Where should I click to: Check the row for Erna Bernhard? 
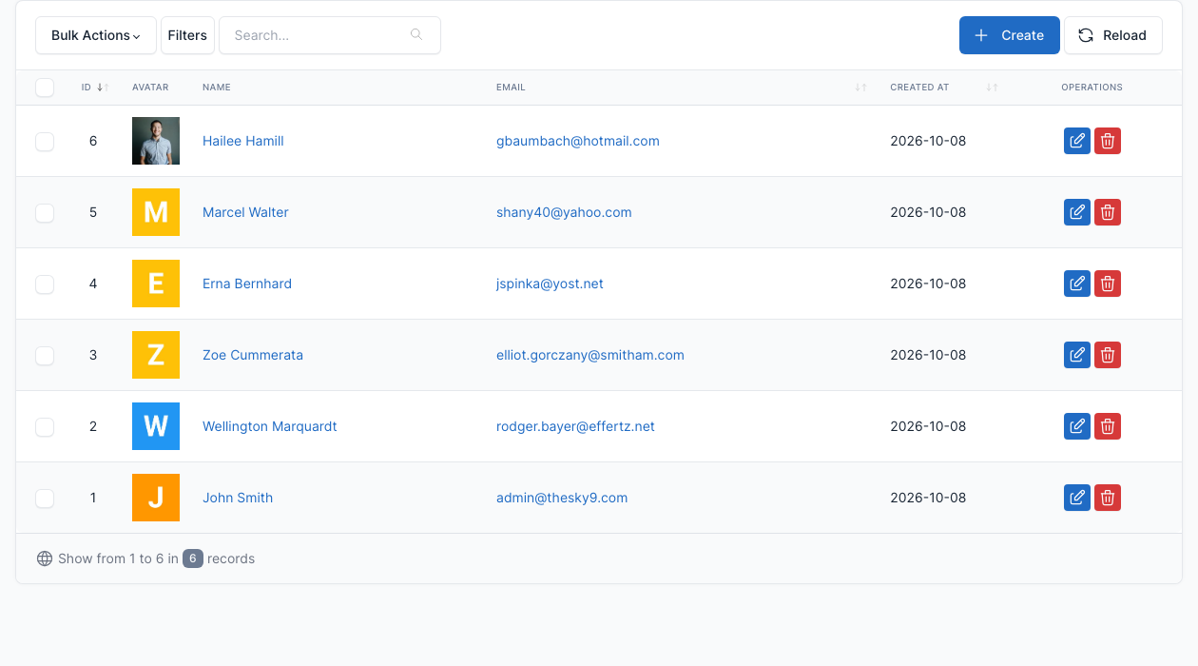45,284
